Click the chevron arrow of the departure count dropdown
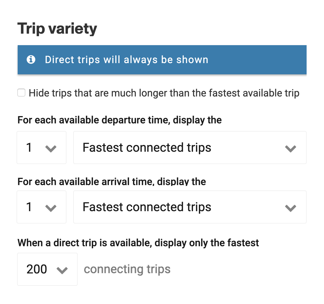The image size is (324, 304). tap(51, 148)
